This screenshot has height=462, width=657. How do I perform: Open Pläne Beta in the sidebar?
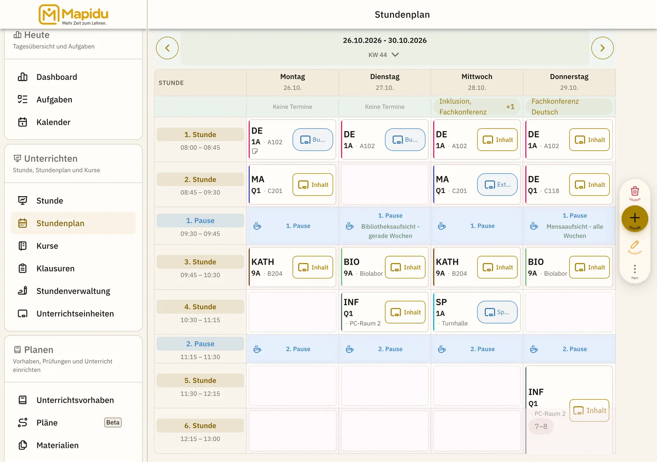(74, 423)
